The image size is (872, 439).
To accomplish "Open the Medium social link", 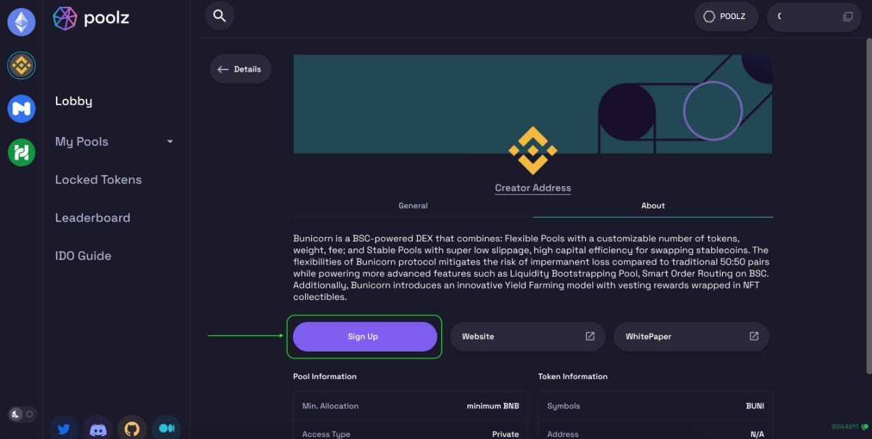I will point(166,429).
